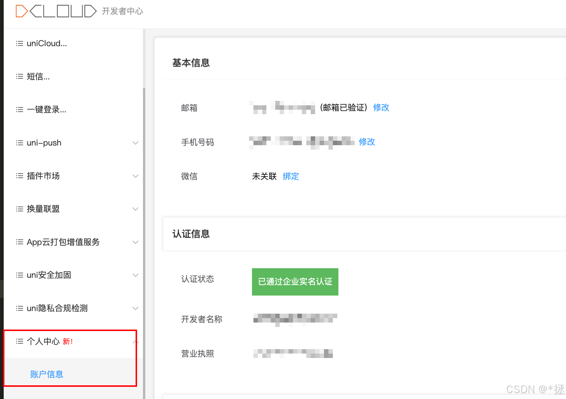Click 绑定 link for WeChat
Screen dimensions: 566x399
tap(291, 176)
